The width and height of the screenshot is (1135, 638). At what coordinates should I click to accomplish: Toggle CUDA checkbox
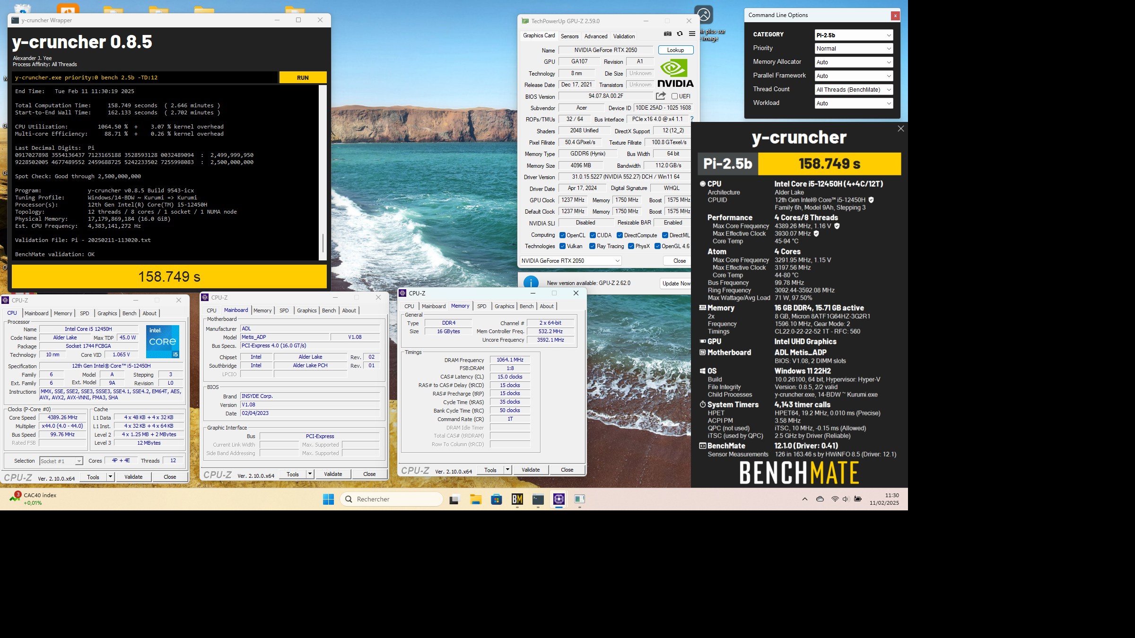tap(593, 235)
